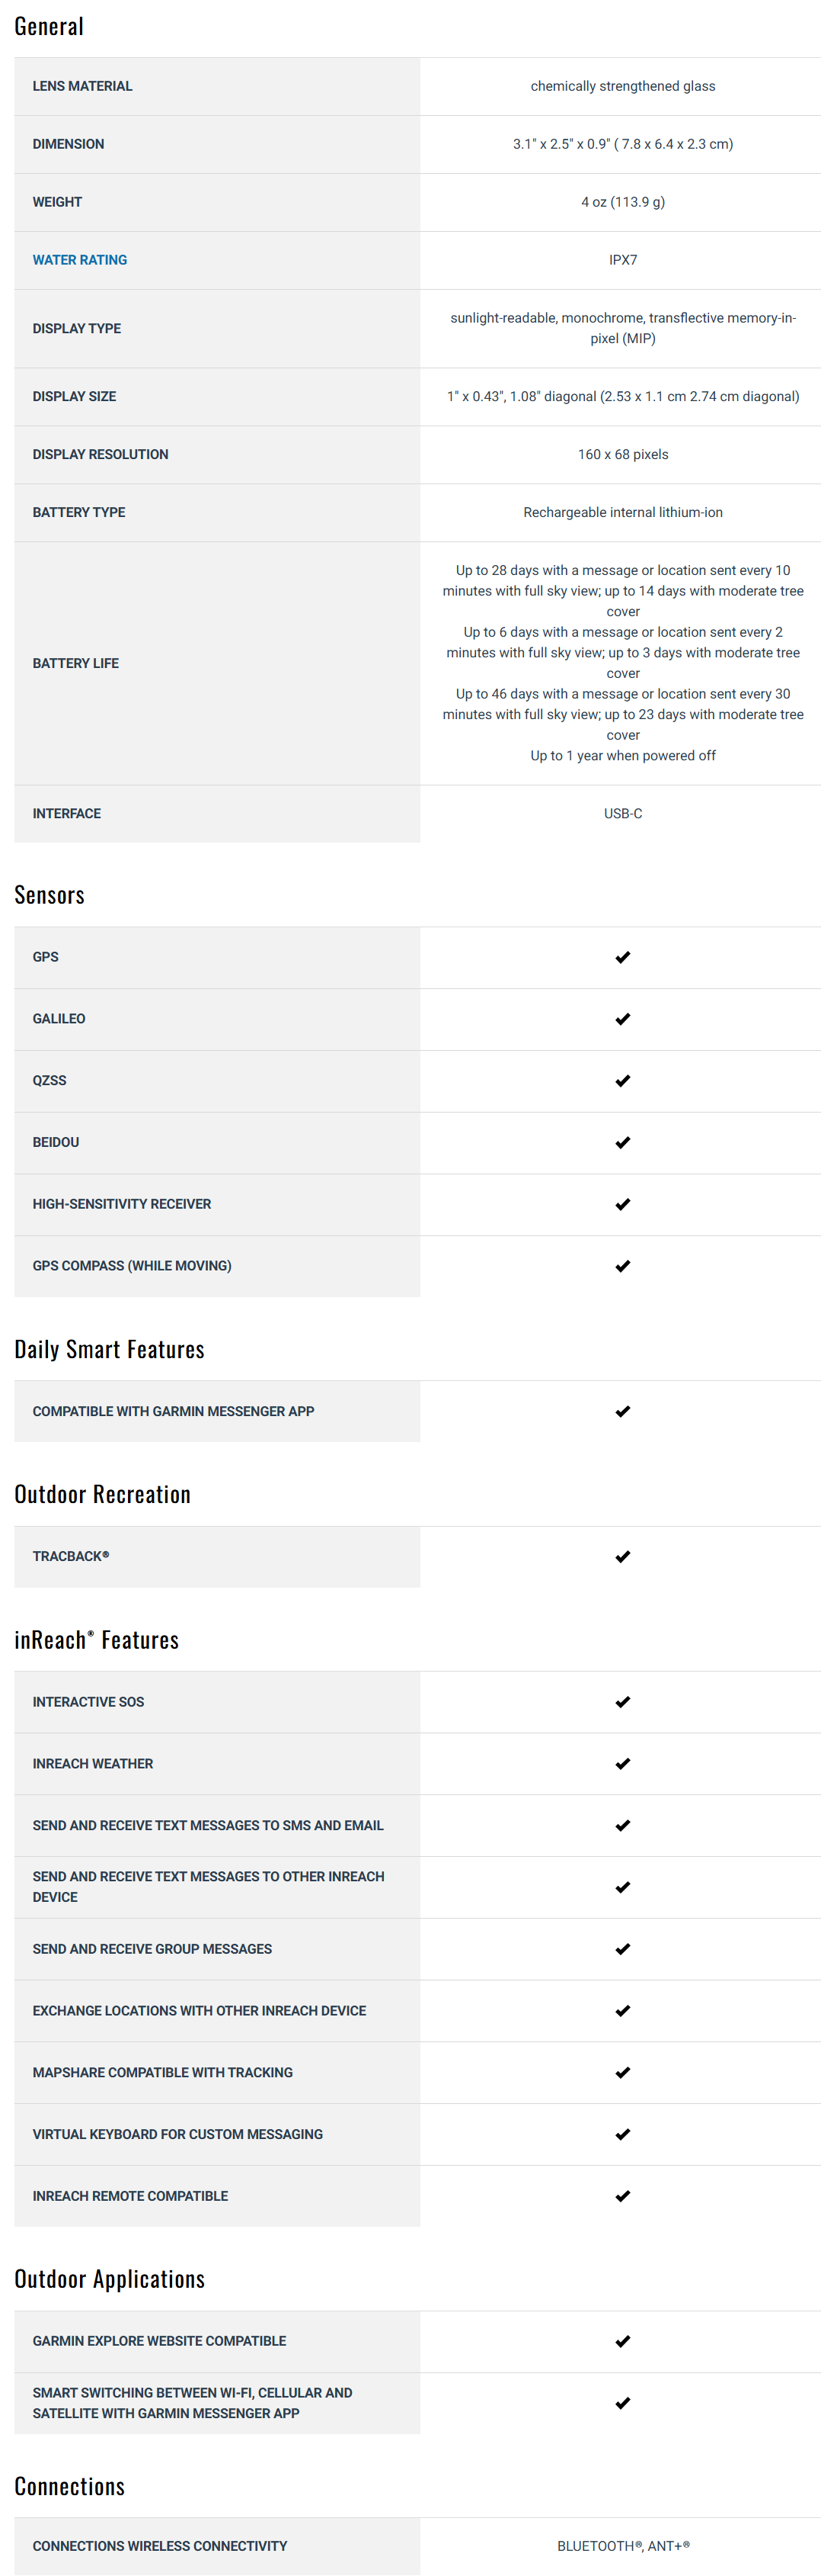Click the QZSS row checkmark
Screen dimensions: 821x2576
pyautogui.click(x=622, y=1081)
